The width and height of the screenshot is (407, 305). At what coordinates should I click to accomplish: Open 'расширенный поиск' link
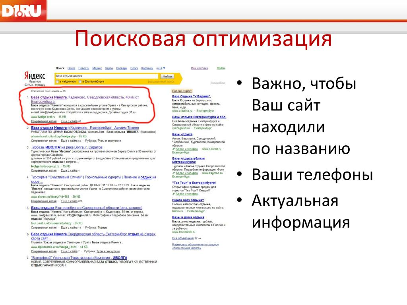161,82
